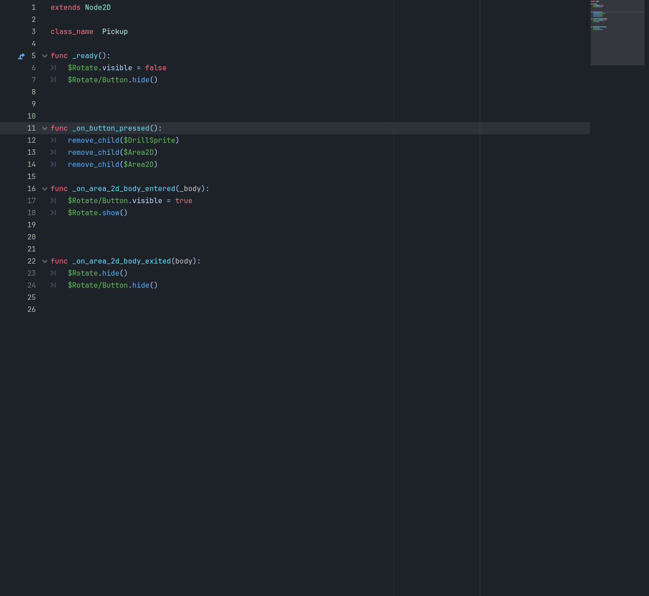This screenshot has width=649, height=596.
Task: Collapse the _ready function fold arrow
Action: tap(45, 56)
